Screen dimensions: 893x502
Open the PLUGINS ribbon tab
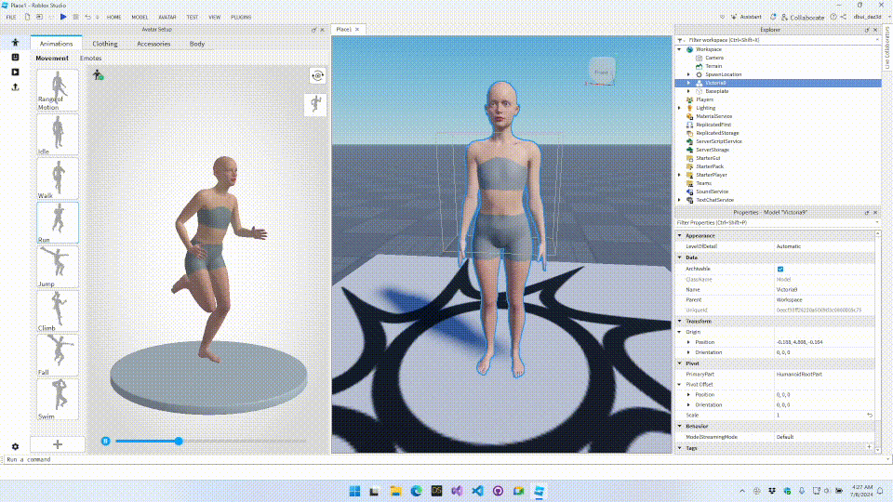tap(241, 17)
